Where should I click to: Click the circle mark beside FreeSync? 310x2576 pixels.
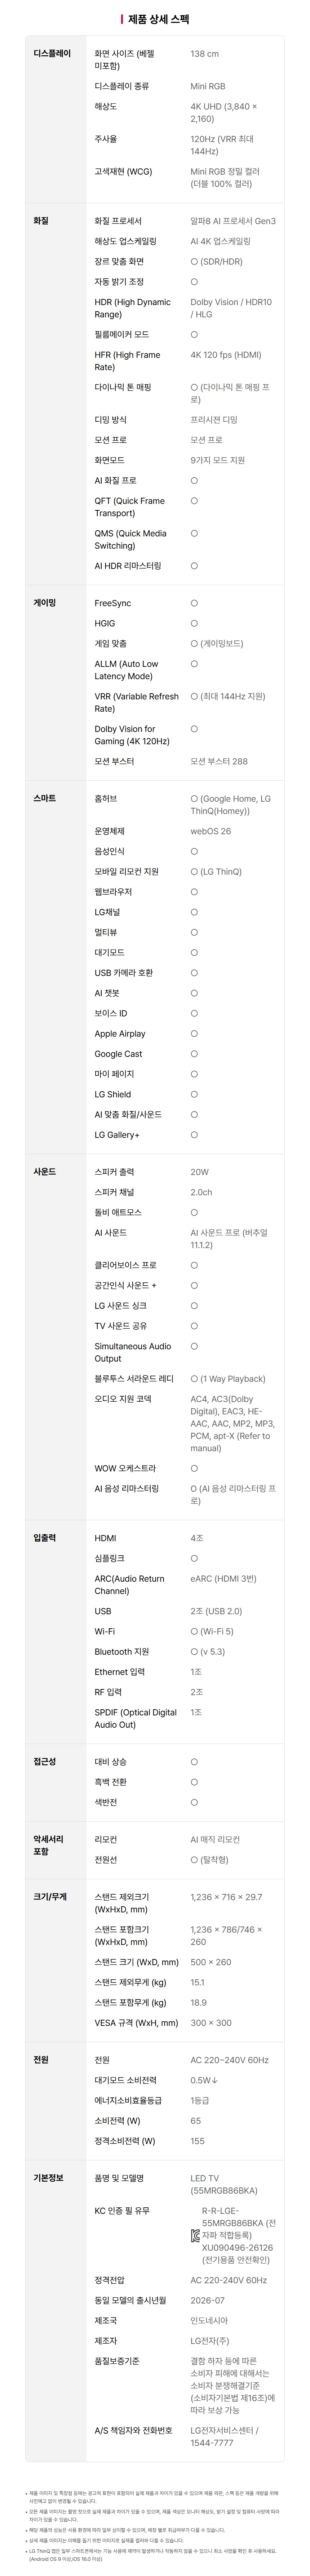coord(194,603)
